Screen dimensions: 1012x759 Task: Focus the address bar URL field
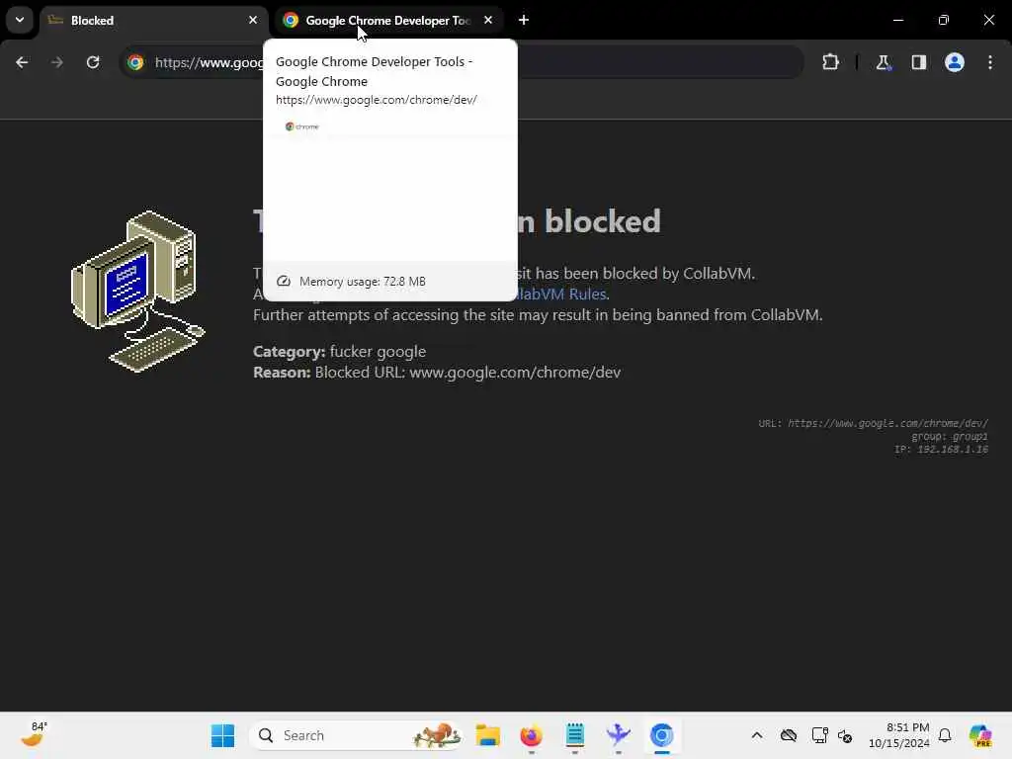click(462, 62)
